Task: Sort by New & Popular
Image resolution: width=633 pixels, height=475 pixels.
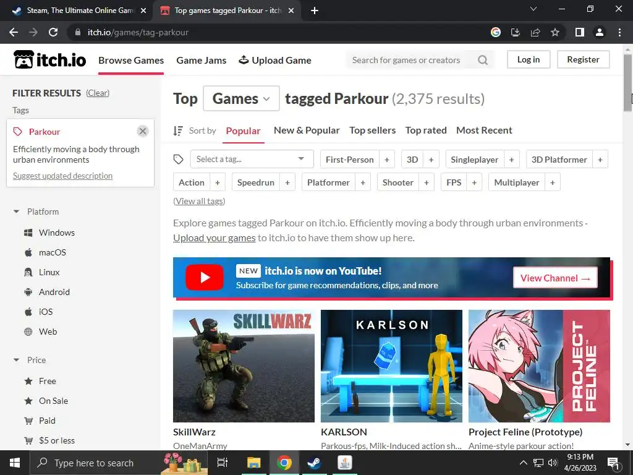Action: click(307, 130)
